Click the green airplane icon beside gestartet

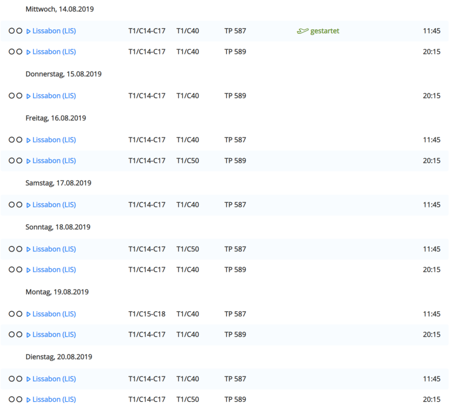302,31
